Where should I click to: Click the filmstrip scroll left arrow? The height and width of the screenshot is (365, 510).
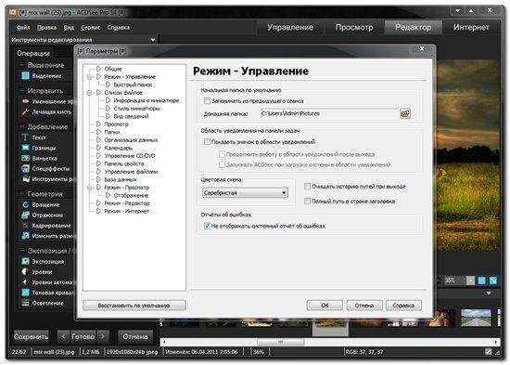point(164,342)
